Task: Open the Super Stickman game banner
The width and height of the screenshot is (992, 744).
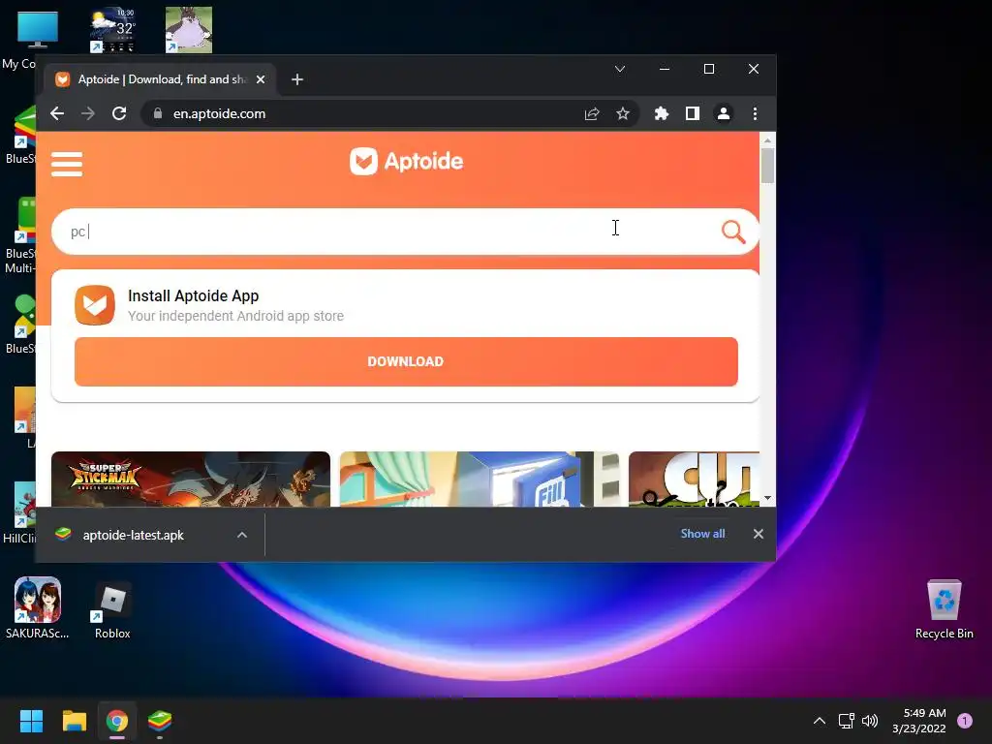Action: 191,479
